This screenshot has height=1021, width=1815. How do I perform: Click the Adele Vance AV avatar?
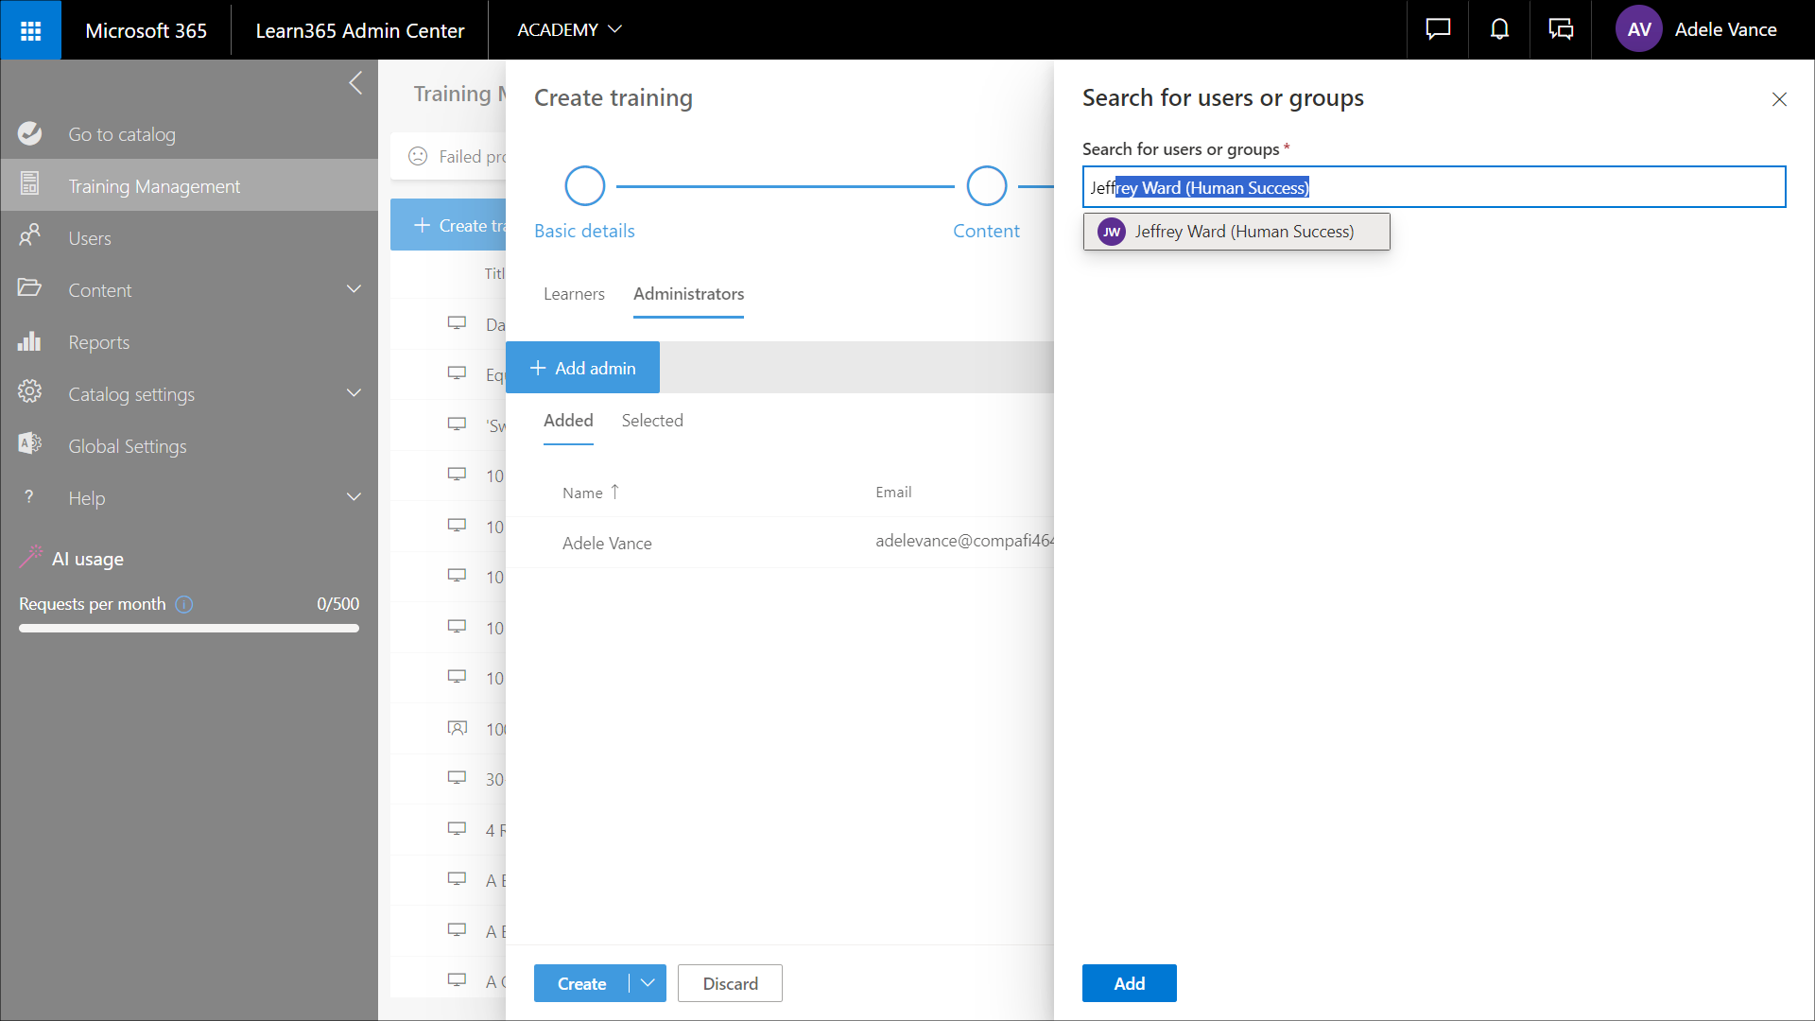point(1638,30)
